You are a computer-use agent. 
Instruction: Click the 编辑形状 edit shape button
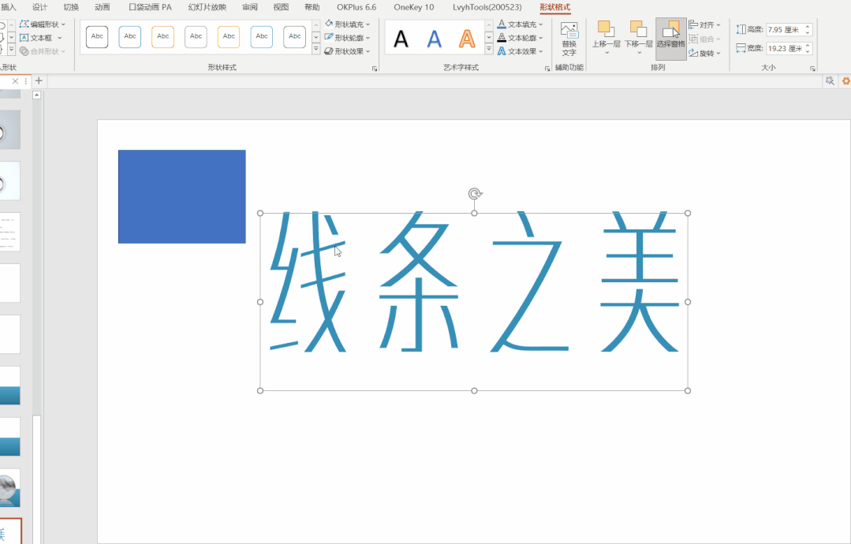coord(43,24)
